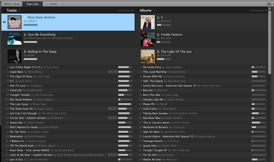Select track 'Tonight Tonight'
274x162 pixels.
coord(20,95)
